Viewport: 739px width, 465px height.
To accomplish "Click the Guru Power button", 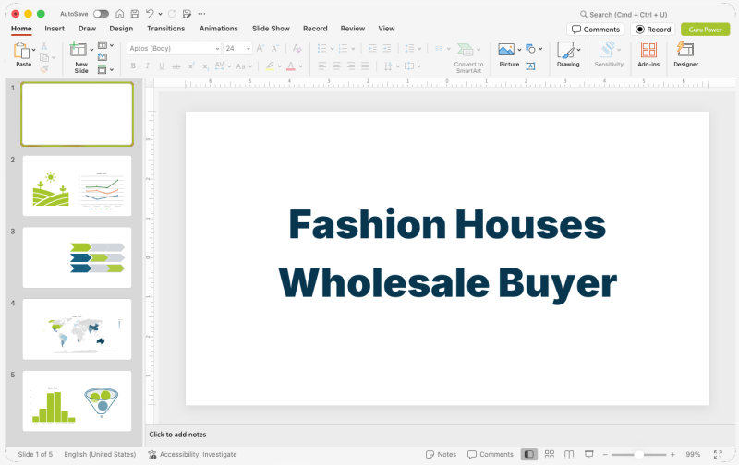I will point(705,30).
